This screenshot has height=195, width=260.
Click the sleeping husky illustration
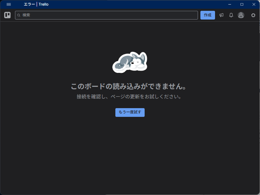(x=130, y=62)
